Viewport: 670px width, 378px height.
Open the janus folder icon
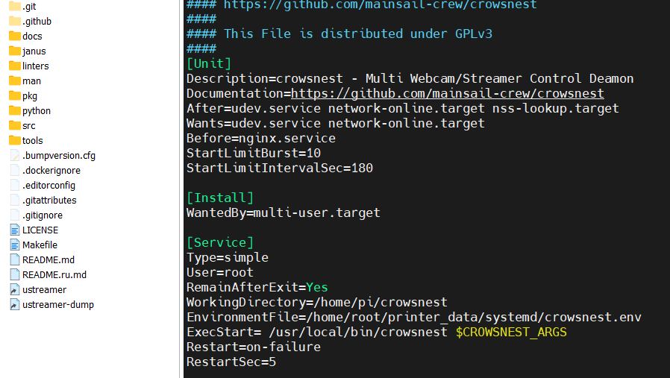coord(14,51)
